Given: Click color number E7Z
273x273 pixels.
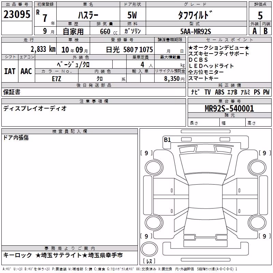Looking at the screenshot, I should (56, 79).
